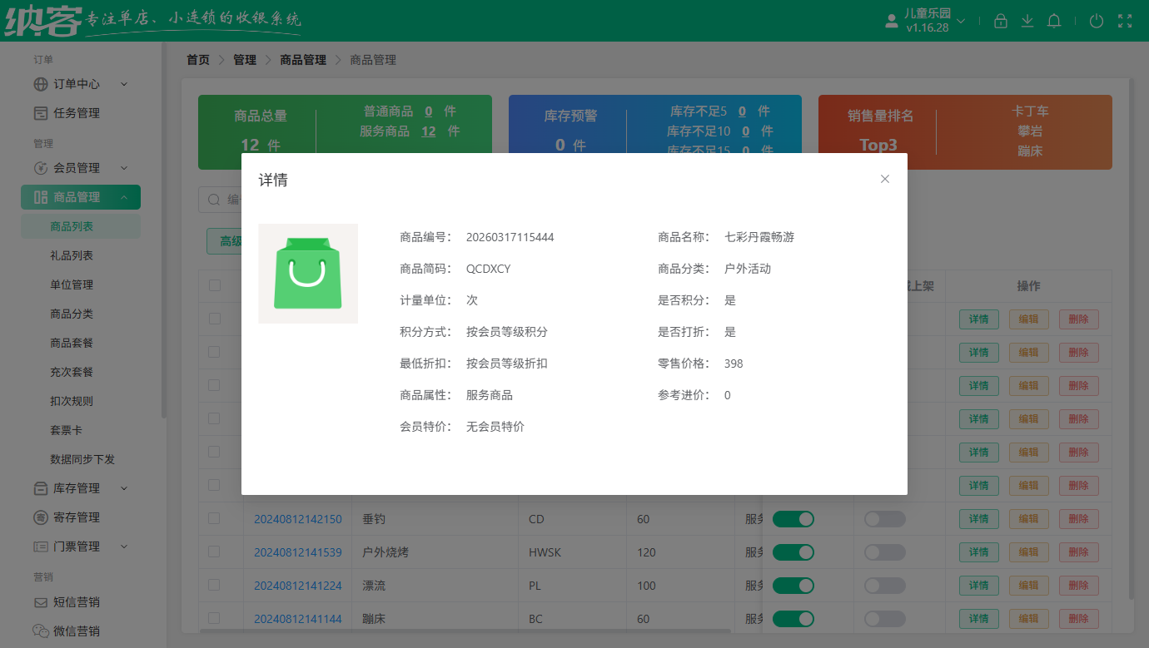Screen dimensions: 1149x648
Task: Click 首页 in the breadcrumb
Action: click(197, 59)
